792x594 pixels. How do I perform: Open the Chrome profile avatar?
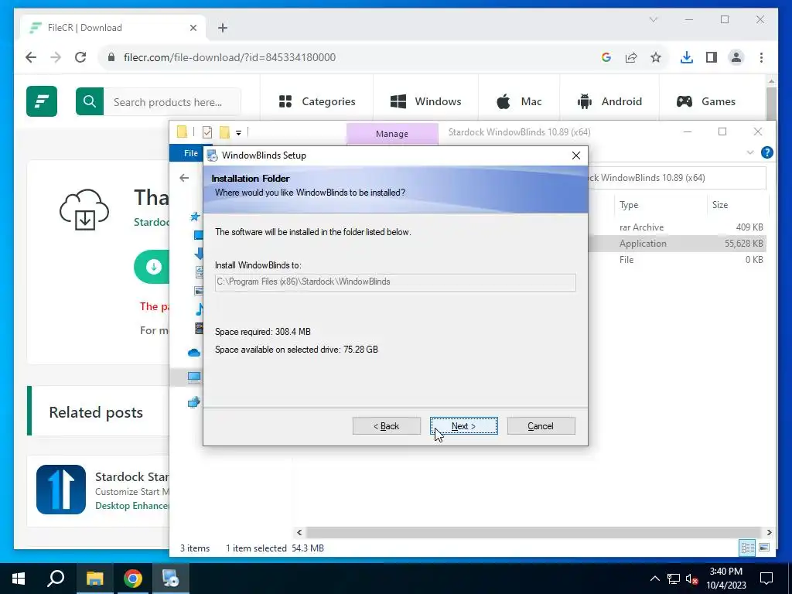[736, 57]
